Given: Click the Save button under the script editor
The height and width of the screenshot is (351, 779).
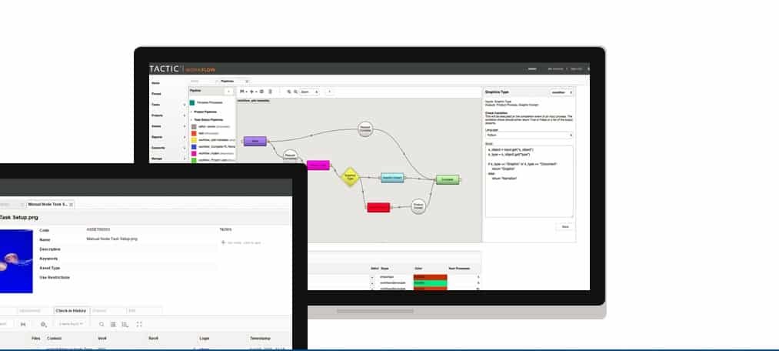Looking at the screenshot, I should pyautogui.click(x=564, y=226).
